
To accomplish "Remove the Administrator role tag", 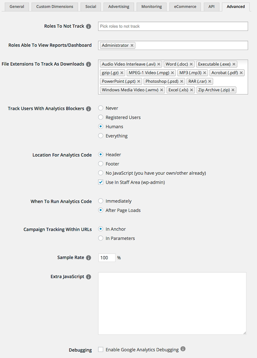I will pyautogui.click(x=132, y=45).
